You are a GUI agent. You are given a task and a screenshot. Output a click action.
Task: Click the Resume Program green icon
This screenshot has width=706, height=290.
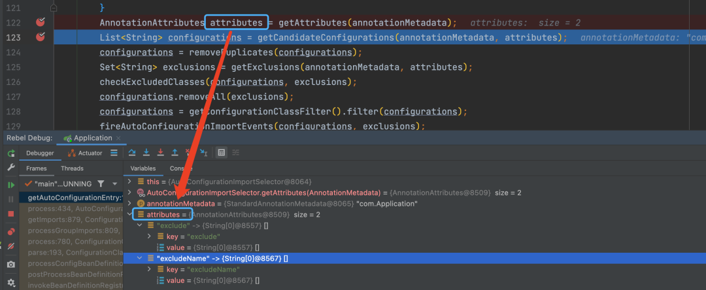pos(11,185)
